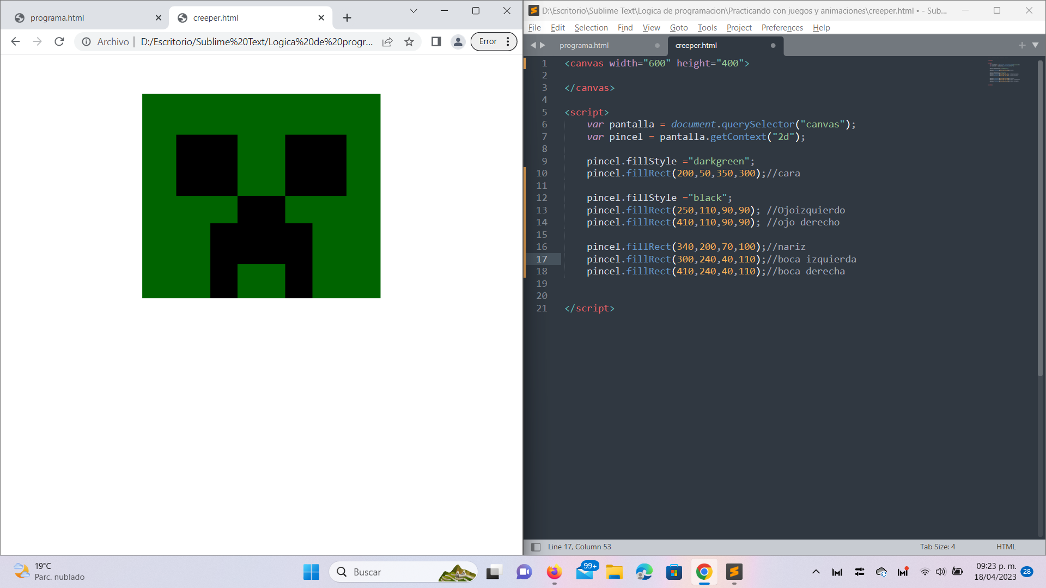Toggle Sublime sidebar from status bar icon
The width and height of the screenshot is (1046, 588).
tap(536, 547)
